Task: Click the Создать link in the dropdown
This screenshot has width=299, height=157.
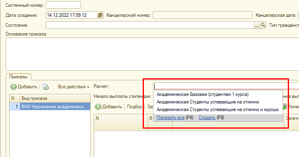Action: click(x=207, y=118)
